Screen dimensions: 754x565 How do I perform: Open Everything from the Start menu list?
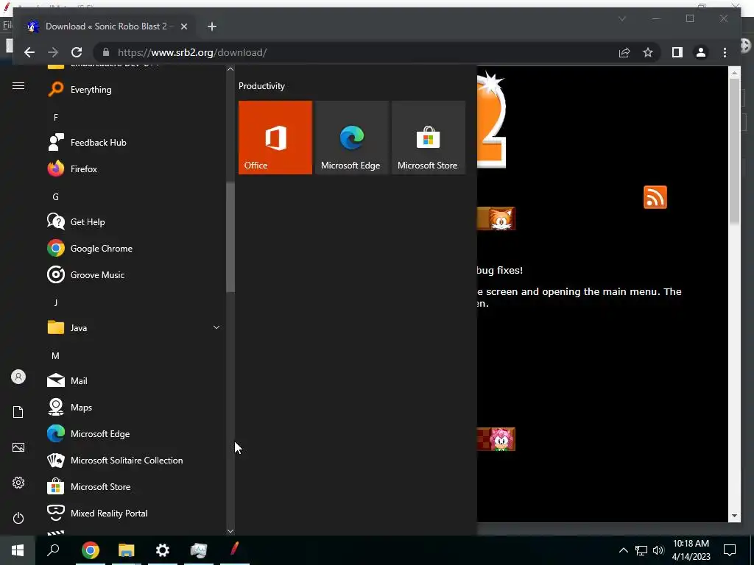click(x=135, y=89)
